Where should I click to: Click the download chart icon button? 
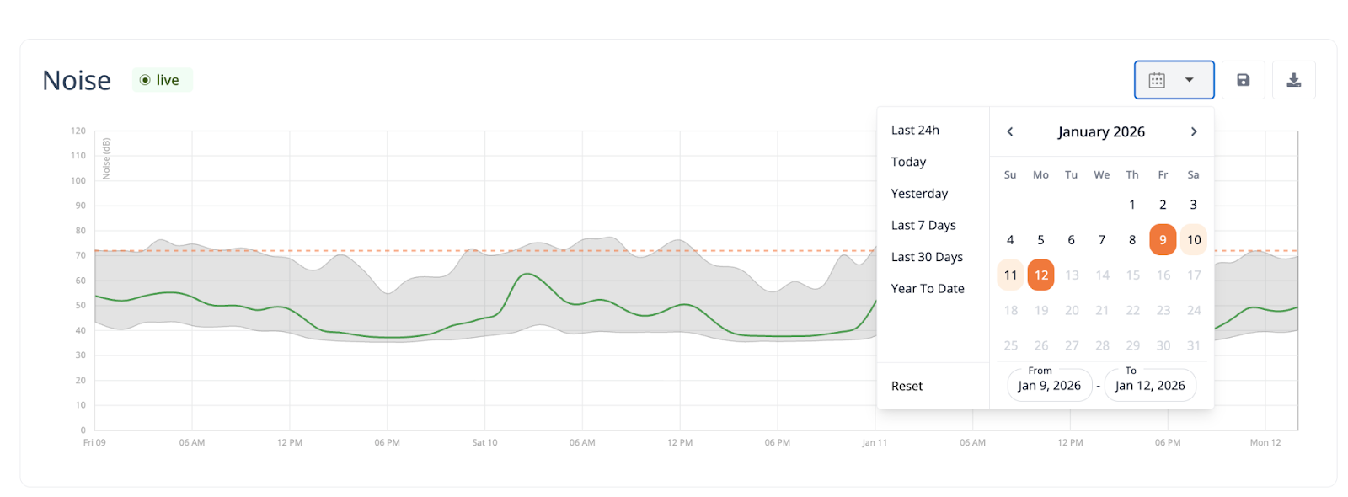point(1293,80)
